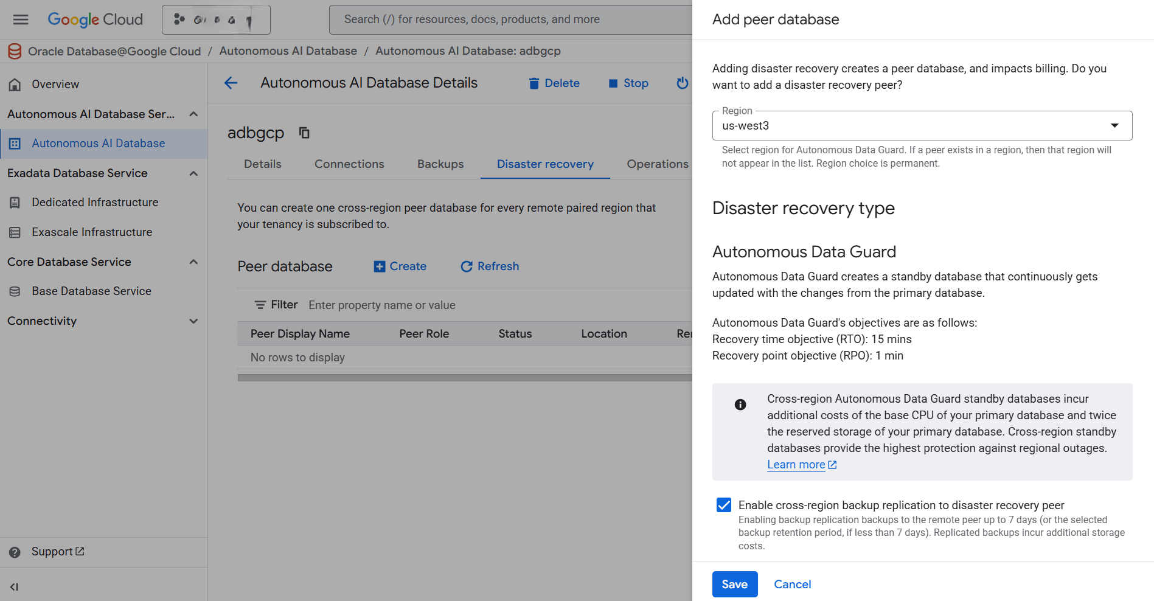The width and height of the screenshot is (1154, 601).
Task: Delete the Autonomous AI Database
Action: (x=554, y=83)
